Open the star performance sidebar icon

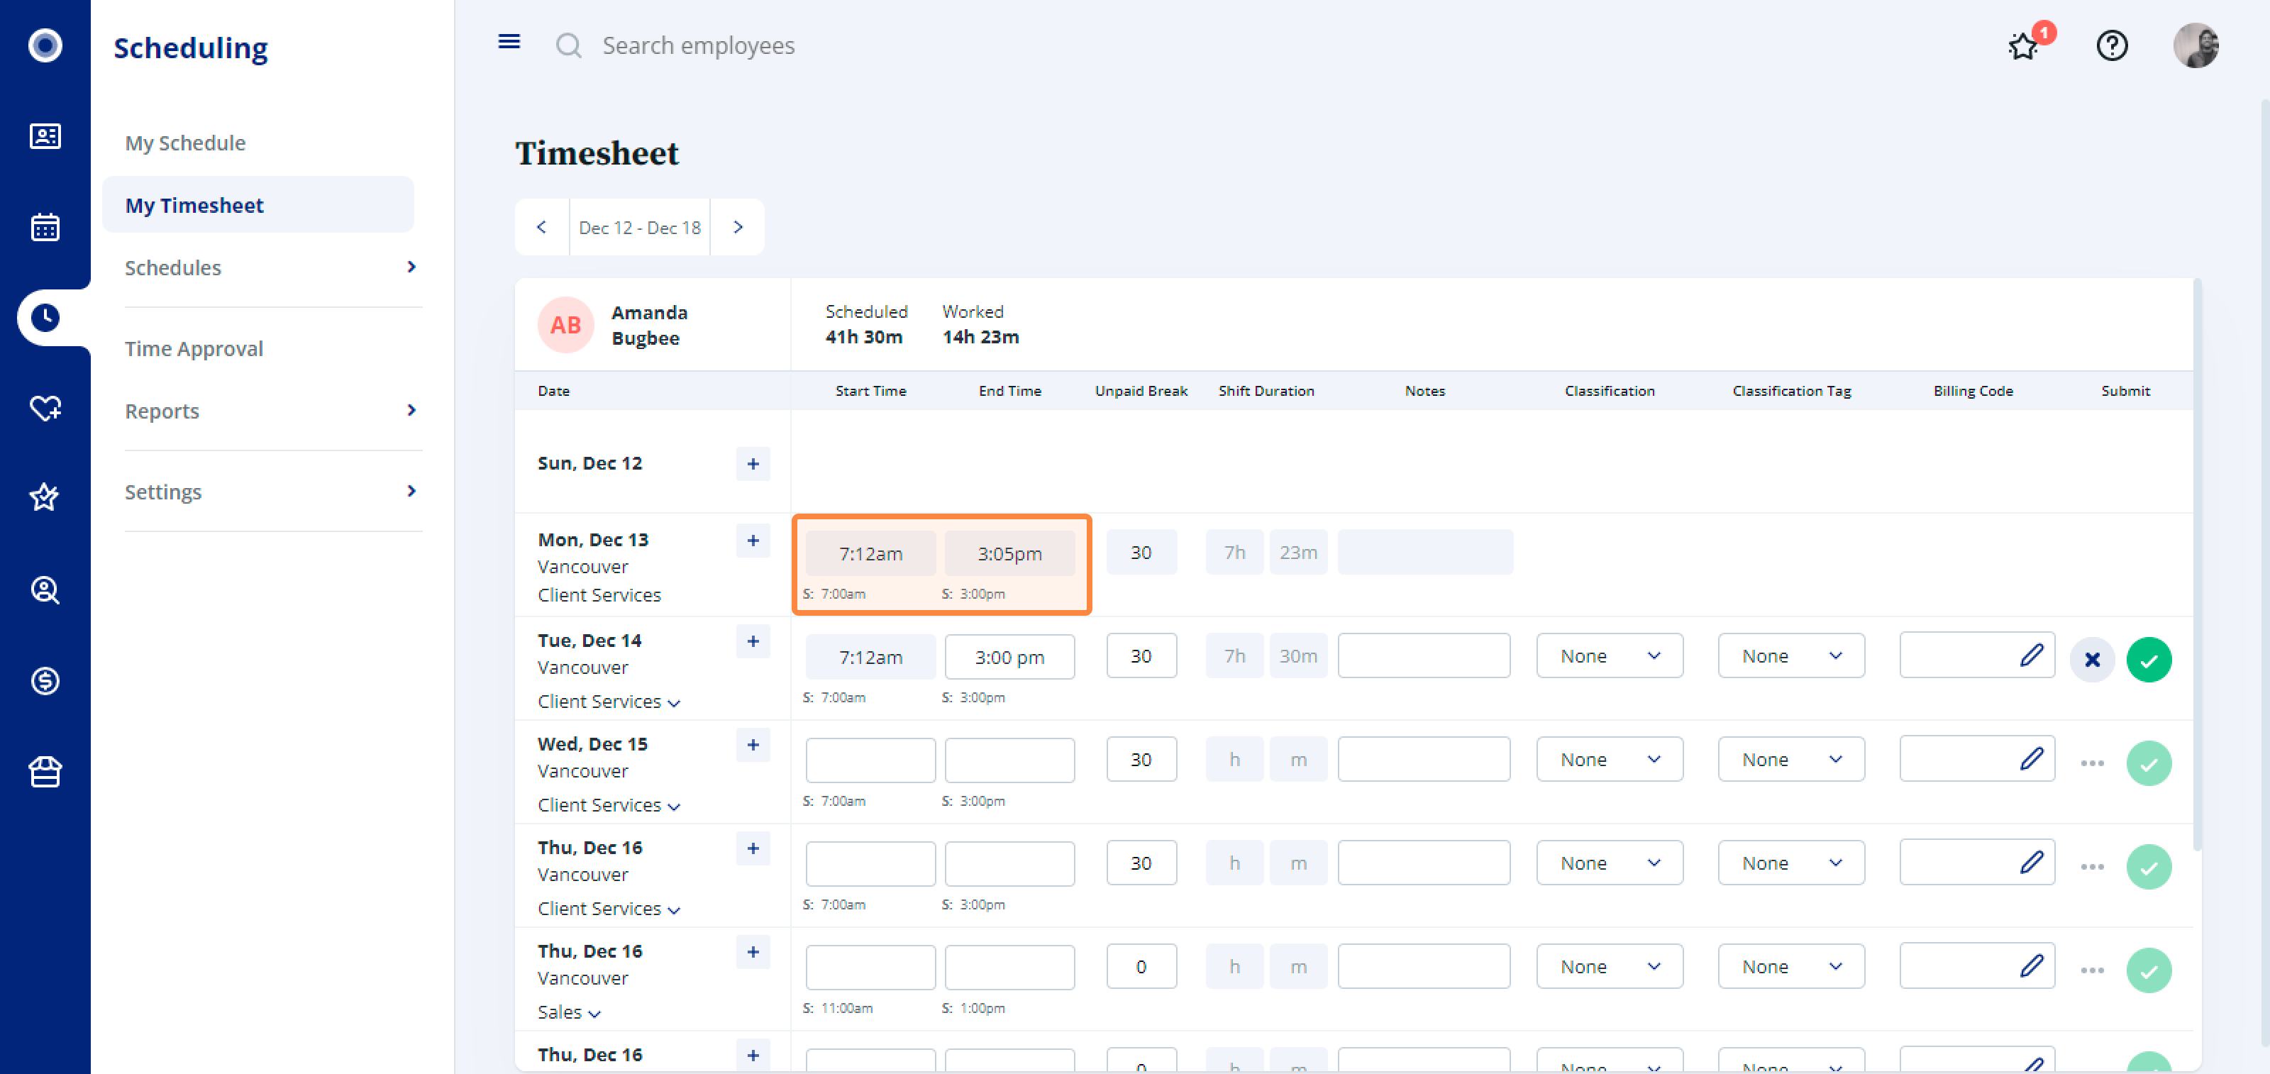coord(45,498)
